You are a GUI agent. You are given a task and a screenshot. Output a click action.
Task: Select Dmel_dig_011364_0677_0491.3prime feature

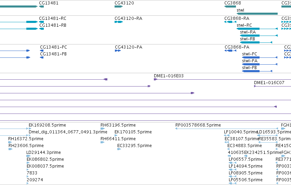(30, 135)
